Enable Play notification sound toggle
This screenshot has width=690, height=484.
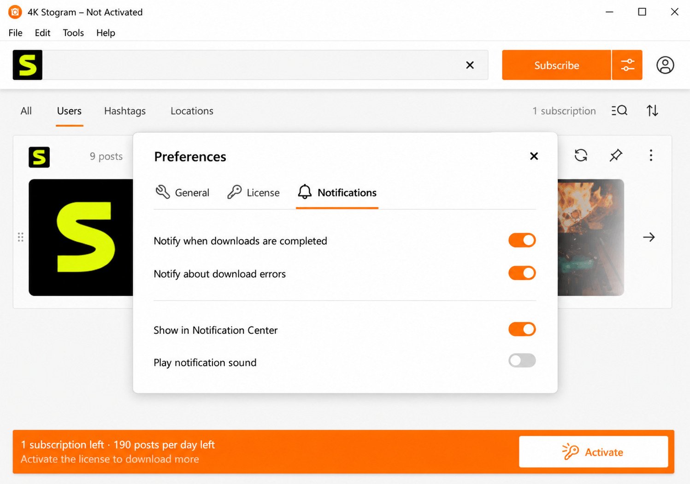(522, 361)
